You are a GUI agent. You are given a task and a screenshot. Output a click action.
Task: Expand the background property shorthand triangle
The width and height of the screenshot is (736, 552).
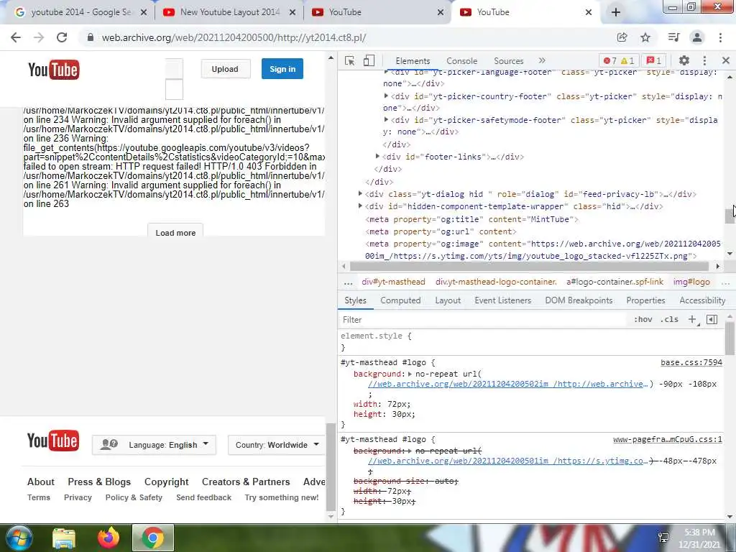(x=410, y=374)
